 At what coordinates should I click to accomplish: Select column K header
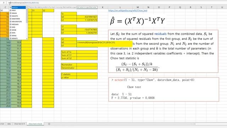tap(103, 7)
